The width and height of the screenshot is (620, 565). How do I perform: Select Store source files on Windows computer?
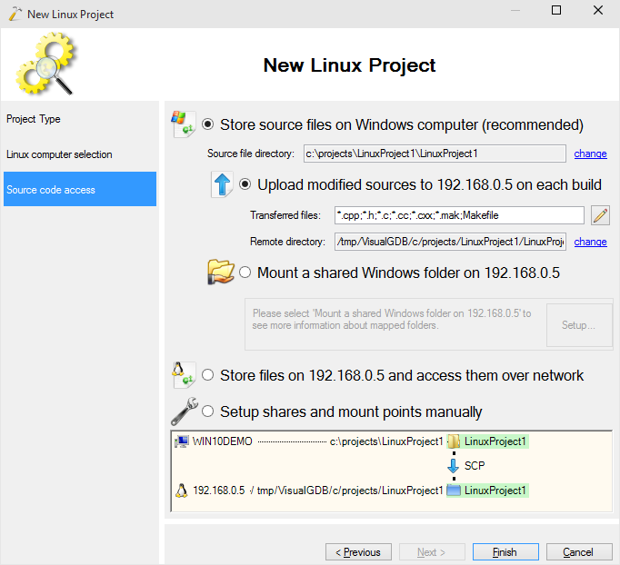208,124
